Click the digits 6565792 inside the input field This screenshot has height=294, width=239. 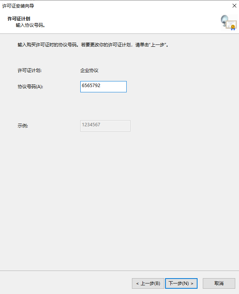pyautogui.click(x=91, y=86)
